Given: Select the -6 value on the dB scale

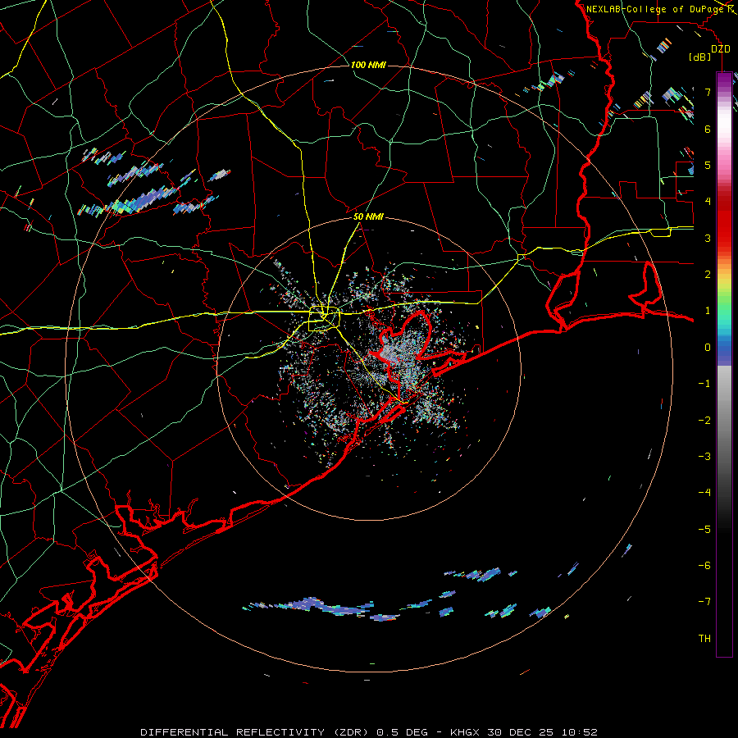Looking at the screenshot, I should pos(704,566).
